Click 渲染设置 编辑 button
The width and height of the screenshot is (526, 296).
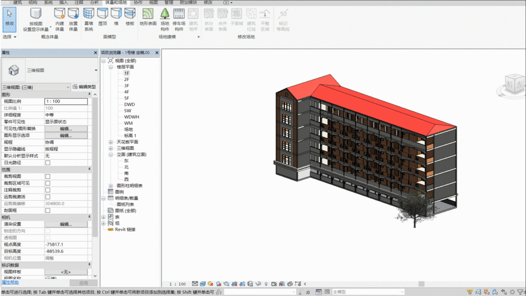66,224
